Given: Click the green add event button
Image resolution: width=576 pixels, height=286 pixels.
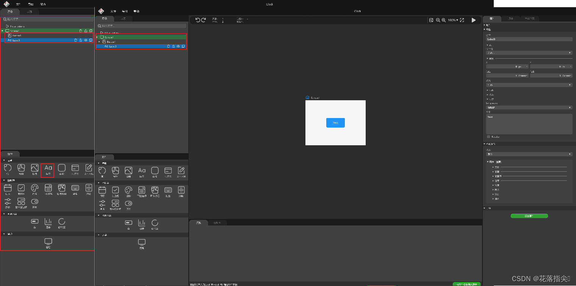Looking at the screenshot, I should click(529, 216).
